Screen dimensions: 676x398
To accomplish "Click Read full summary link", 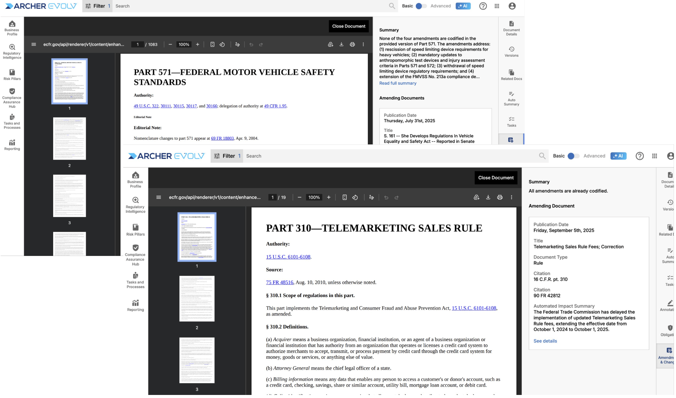I will pyautogui.click(x=398, y=83).
